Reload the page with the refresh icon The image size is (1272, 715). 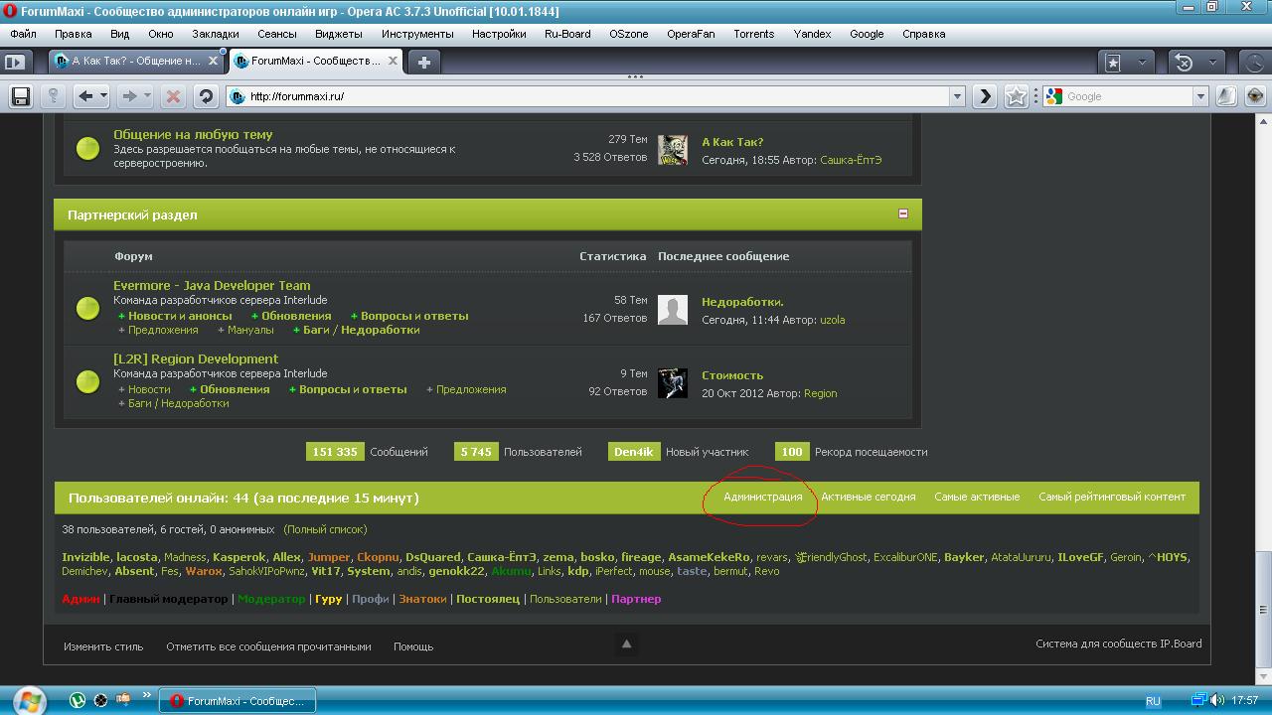pyautogui.click(x=205, y=96)
